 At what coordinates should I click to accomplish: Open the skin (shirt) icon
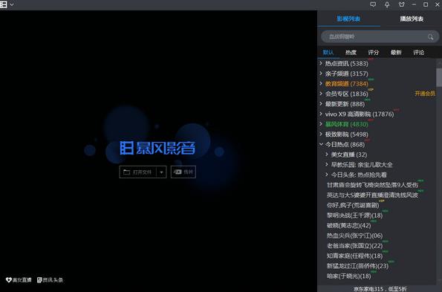[401, 4]
